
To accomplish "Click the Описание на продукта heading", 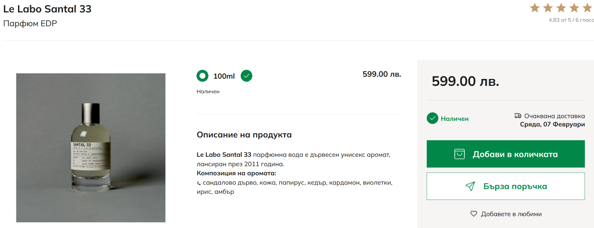I will [244, 135].
